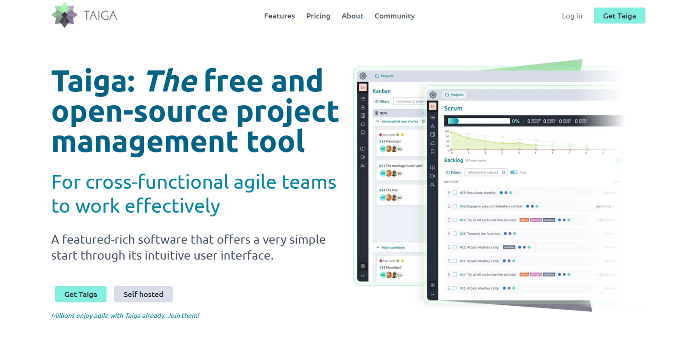Click the bookmark icon in Kanban sidebar
Viewport: 687px width, 341px height.
click(363, 133)
